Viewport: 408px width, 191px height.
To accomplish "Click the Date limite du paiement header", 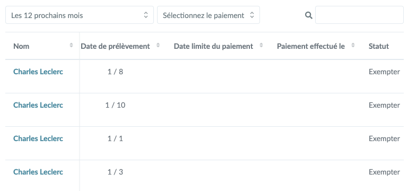I will coord(213,46).
